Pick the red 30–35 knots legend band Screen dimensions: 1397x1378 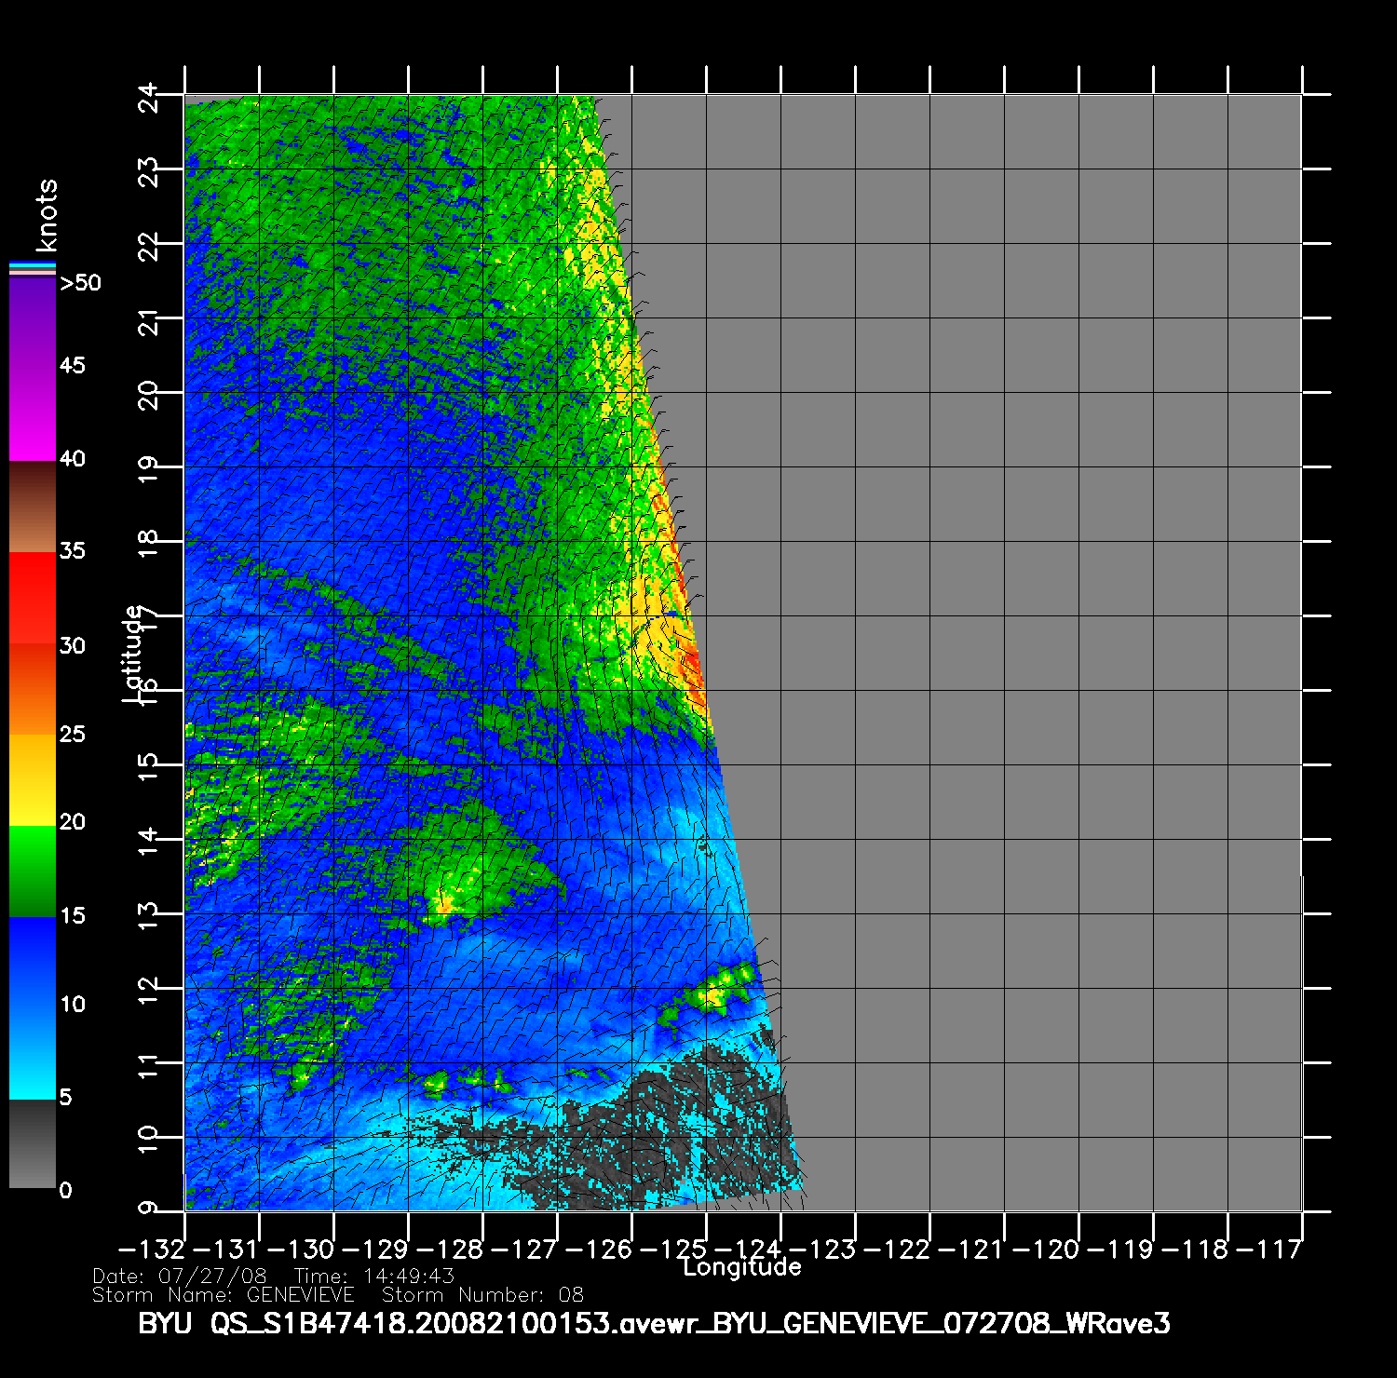pos(33,596)
